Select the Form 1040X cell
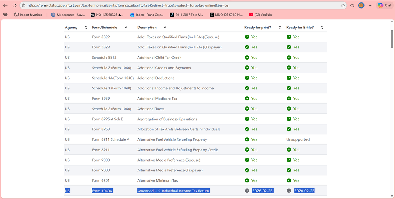This screenshot has width=395, height=199. point(102,191)
